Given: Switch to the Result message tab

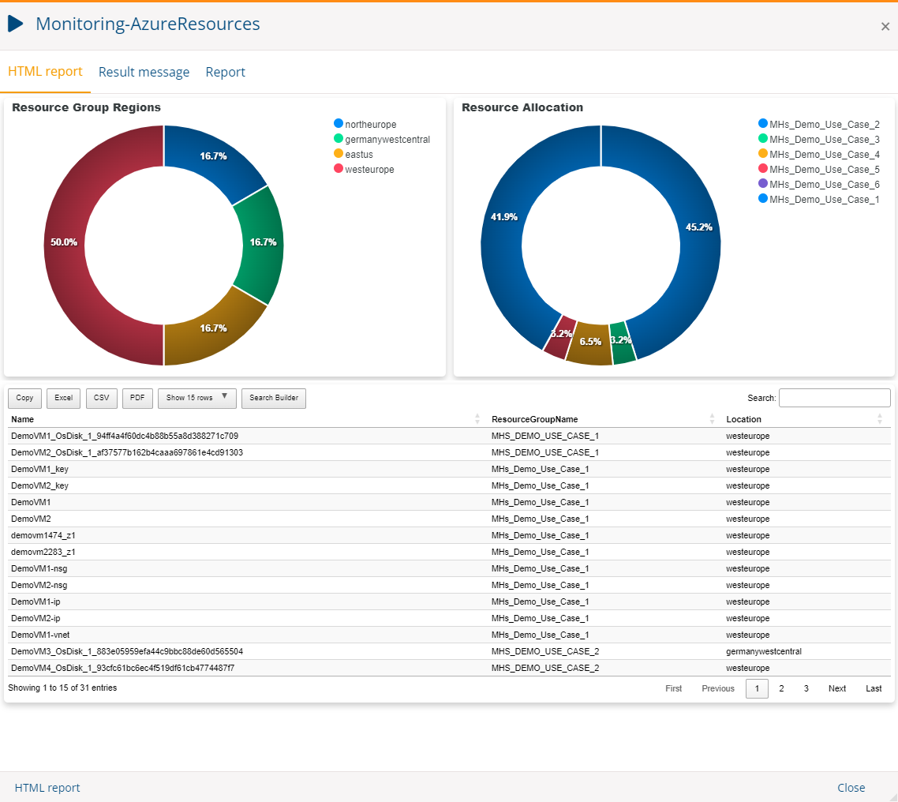Looking at the screenshot, I should 144,72.
